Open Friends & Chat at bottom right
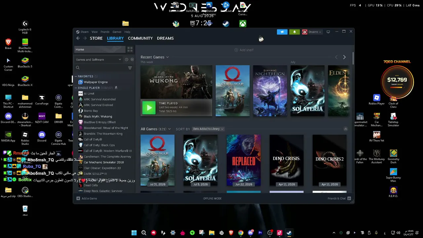Screen dimensions: 423x238 click(339, 198)
